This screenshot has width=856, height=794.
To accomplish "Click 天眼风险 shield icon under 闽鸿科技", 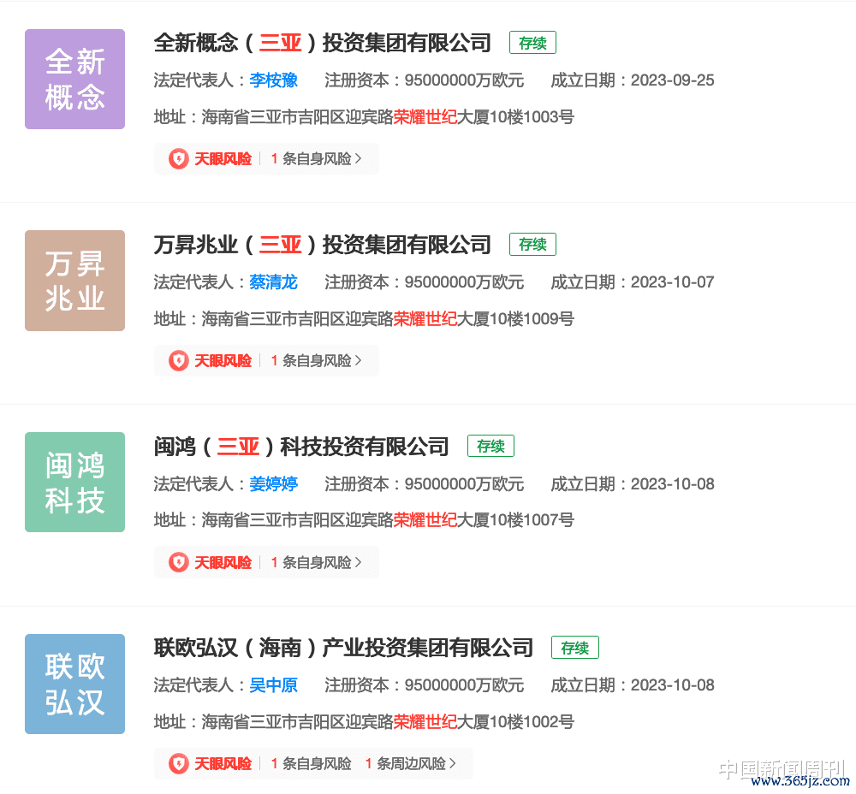I will pos(178,562).
